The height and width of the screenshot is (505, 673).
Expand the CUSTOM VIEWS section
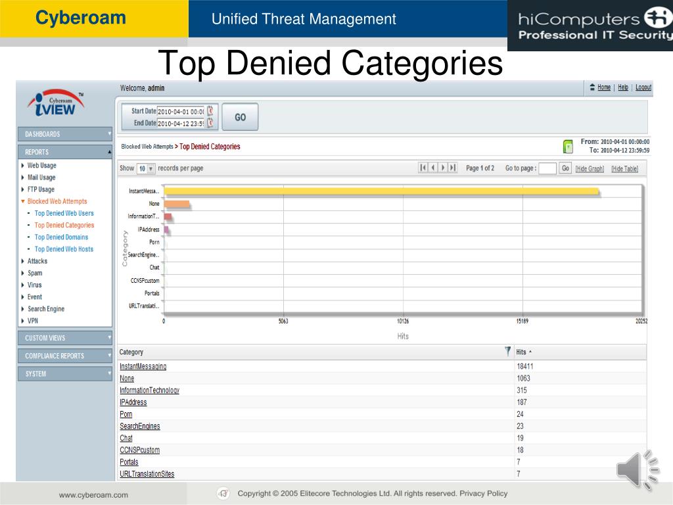pyautogui.click(x=65, y=338)
